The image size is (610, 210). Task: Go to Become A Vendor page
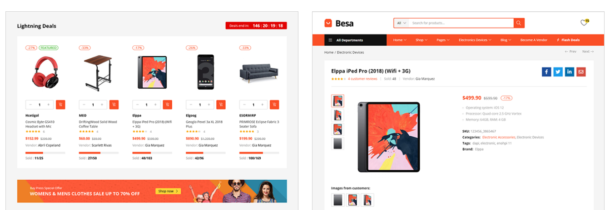tap(534, 40)
